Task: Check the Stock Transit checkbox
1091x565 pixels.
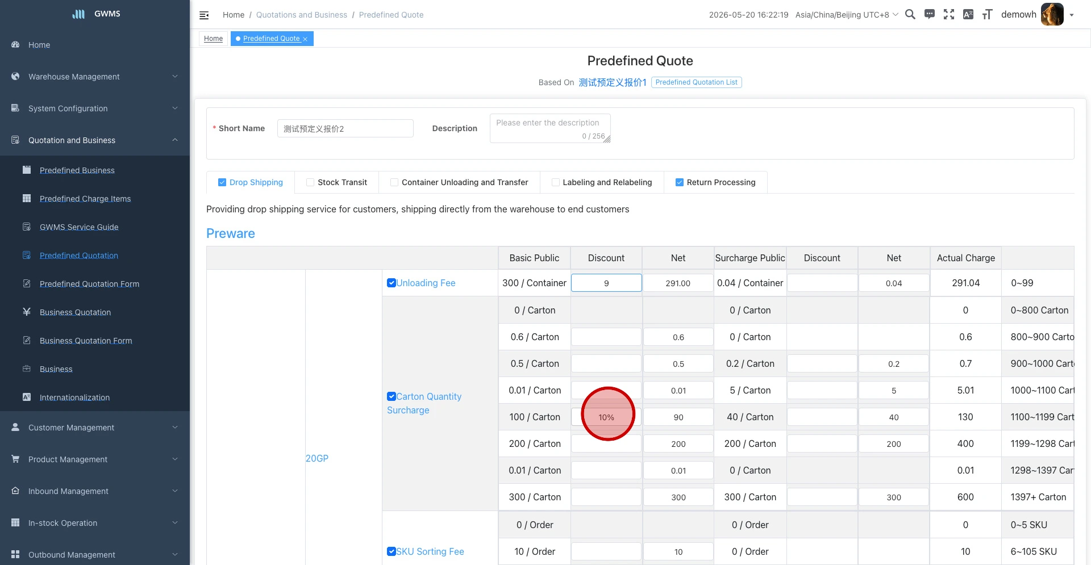Action: click(x=310, y=182)
